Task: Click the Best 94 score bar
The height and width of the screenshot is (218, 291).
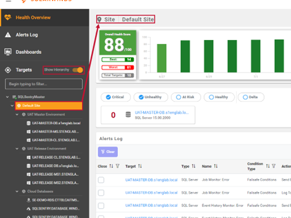Action: (118, 59)
